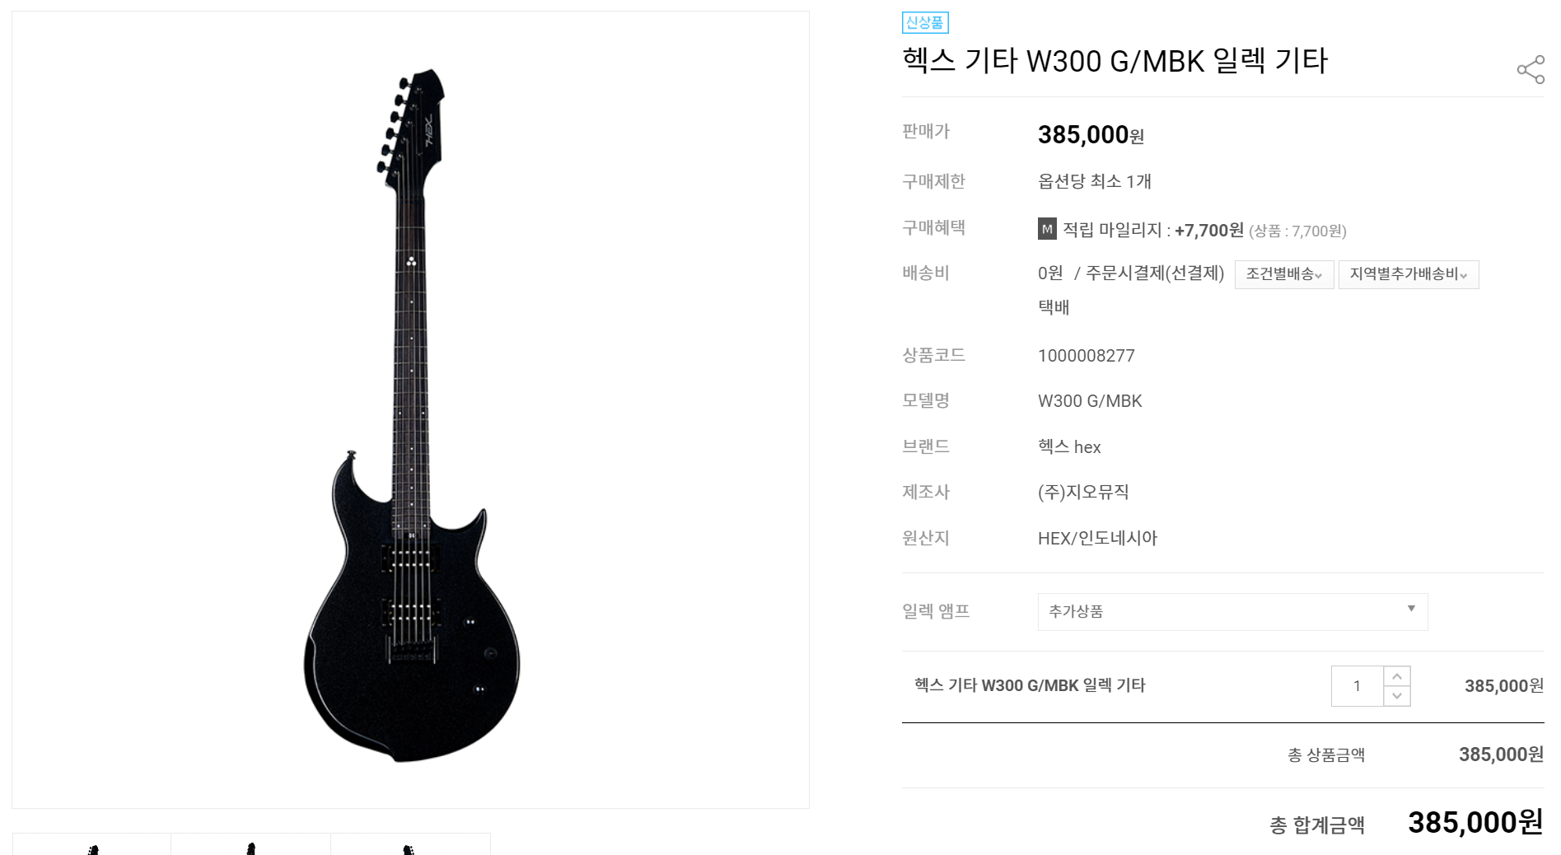
Task: Click the mileage M badge icon
Action: pos(1047,229)
